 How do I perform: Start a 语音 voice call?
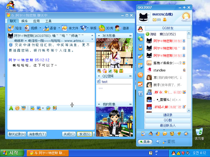(x=50, y=28)
